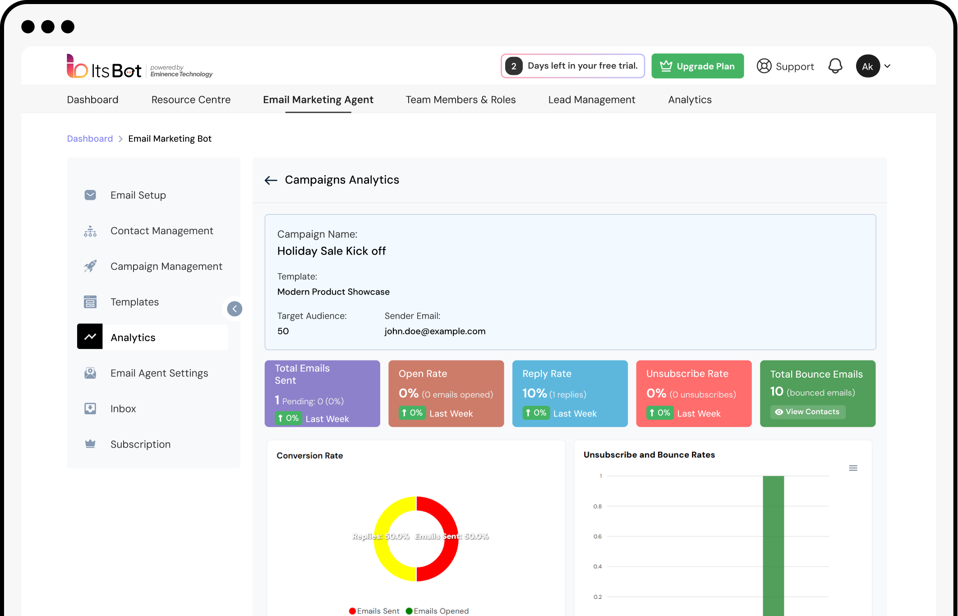Viewport: 958px width, 616px height.
Task: Toggle Emails Sent legend item
Action: (374, 611)
